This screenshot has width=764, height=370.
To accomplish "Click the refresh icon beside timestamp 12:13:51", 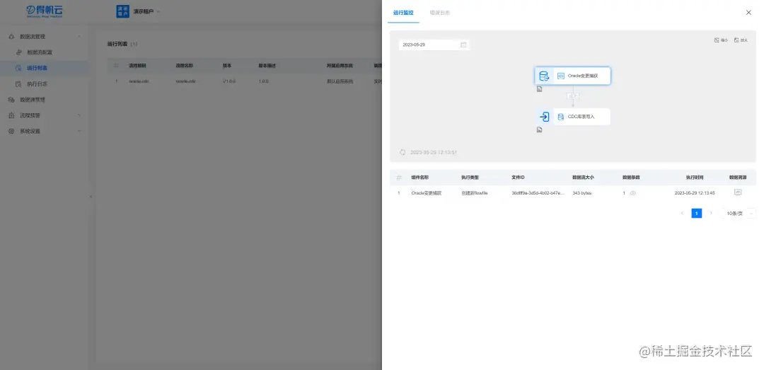I will click(403, 152).
